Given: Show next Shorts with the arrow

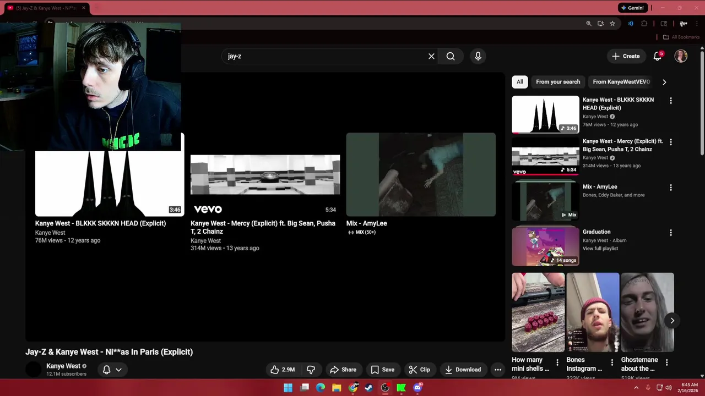Looking at the screenshot, I should click(672, 321).
